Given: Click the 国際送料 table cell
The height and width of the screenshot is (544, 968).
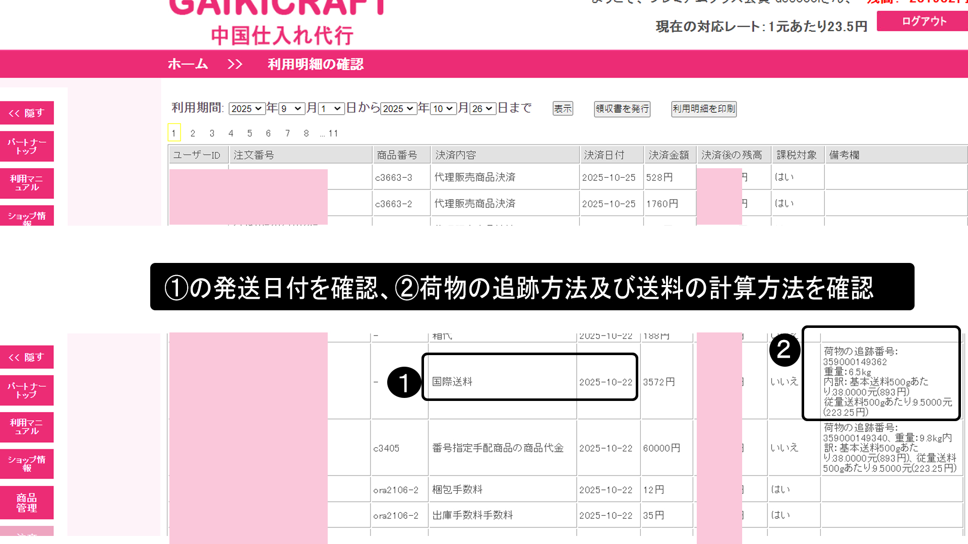Looking at the screenshot, I should pyautogui.click(x=452, y=382).
